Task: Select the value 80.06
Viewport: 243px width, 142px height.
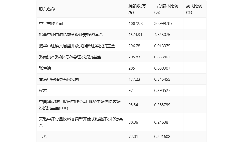Action: (133, 122)
